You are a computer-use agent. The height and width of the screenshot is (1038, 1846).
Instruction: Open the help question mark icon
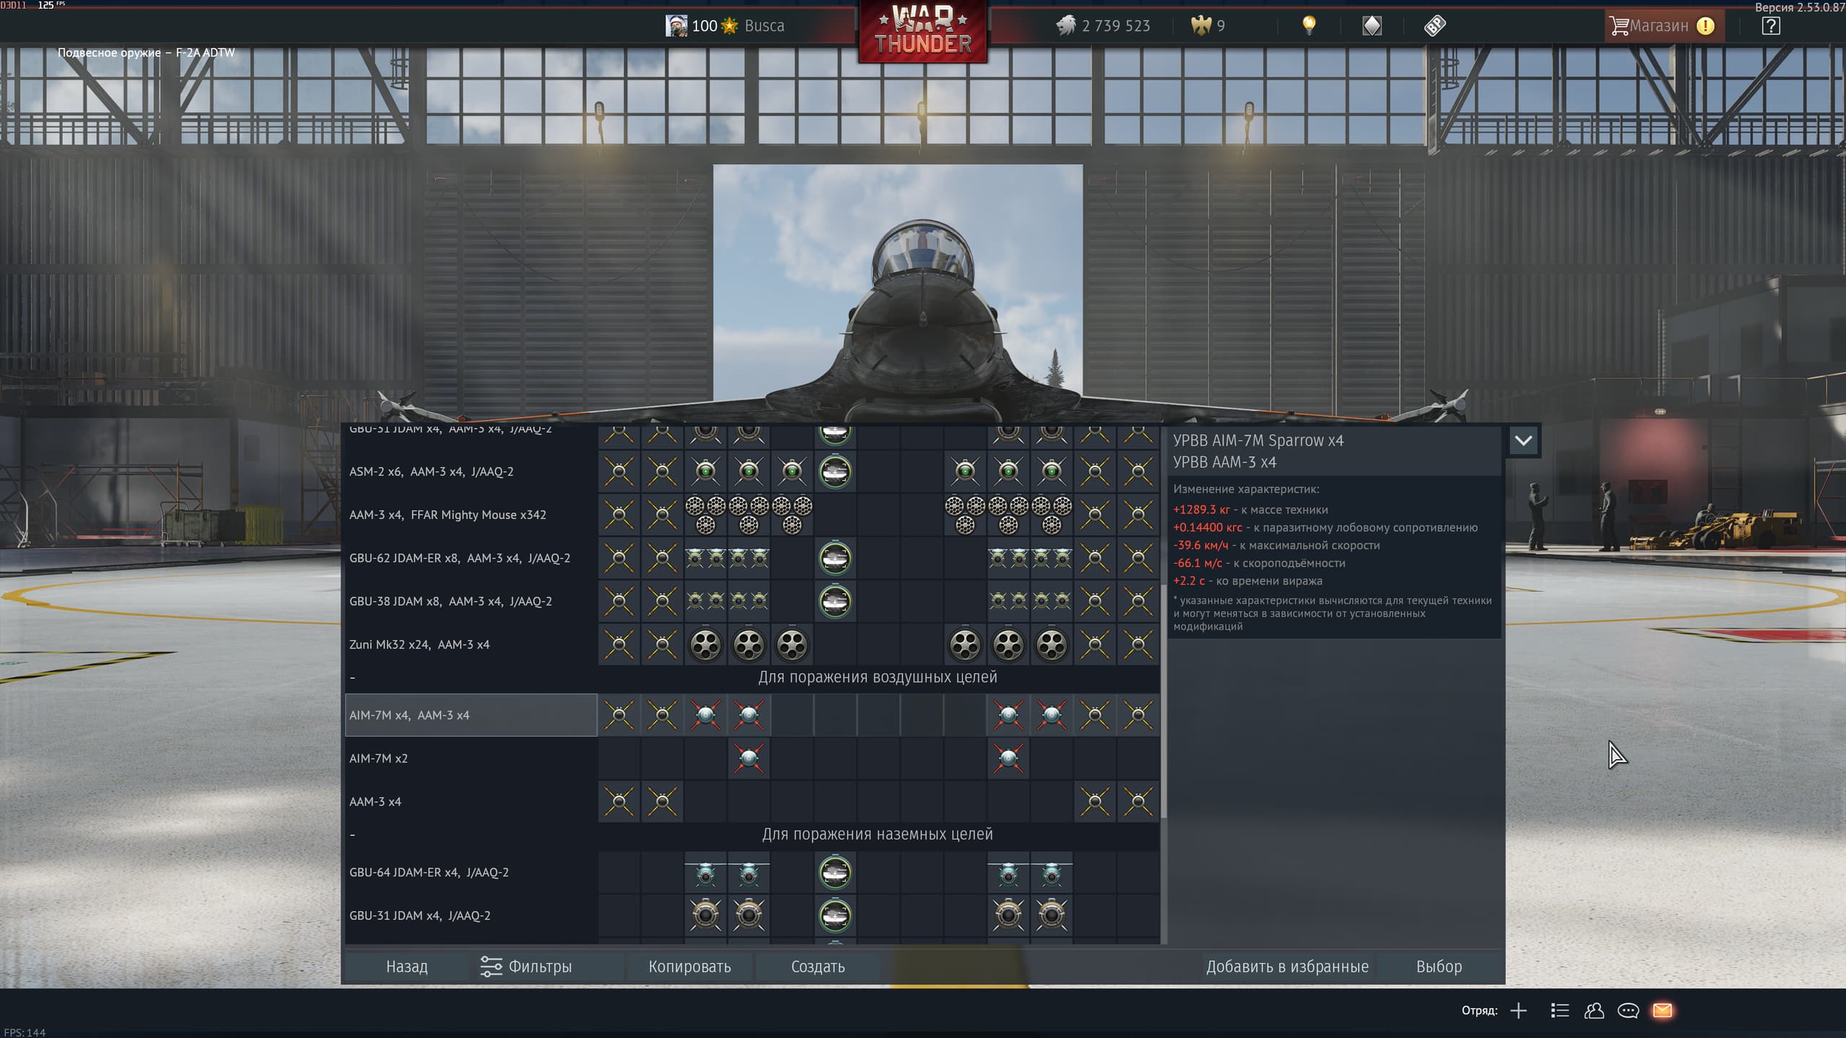(1770, 26)
